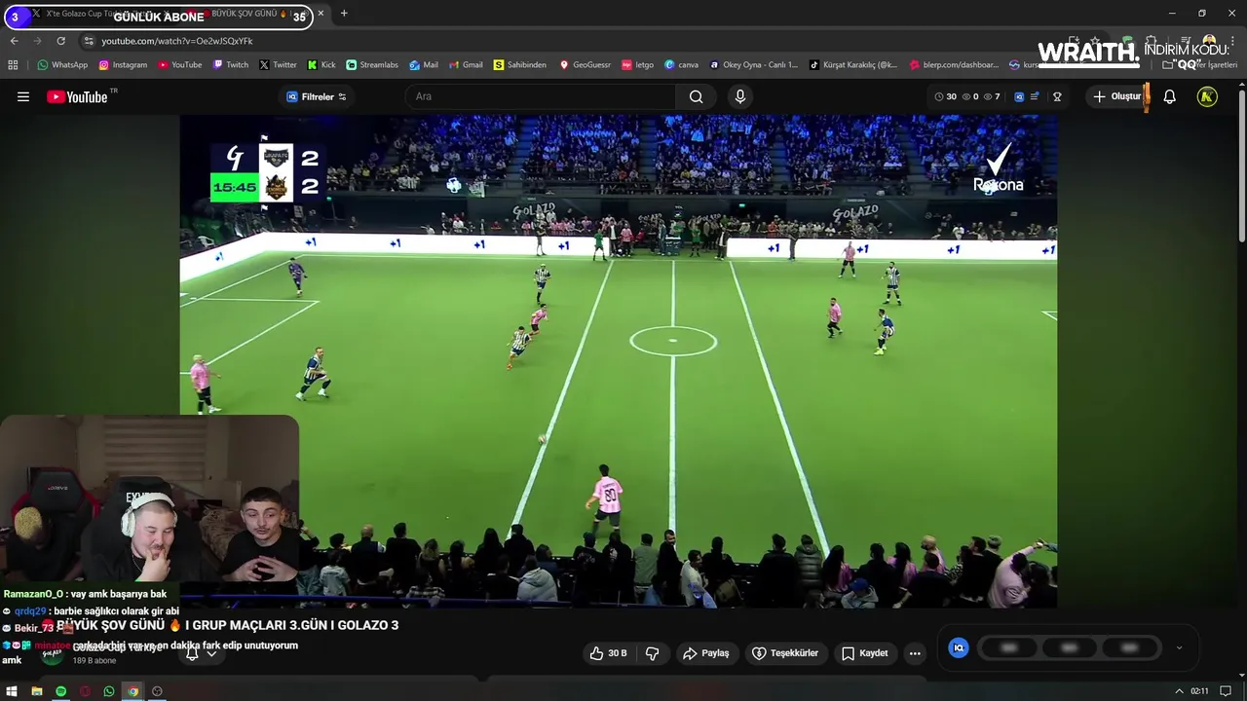This screenshot has width=1247, height=701.
Task: Open WhatsApp from the taskbar
Action: (109, 691)
